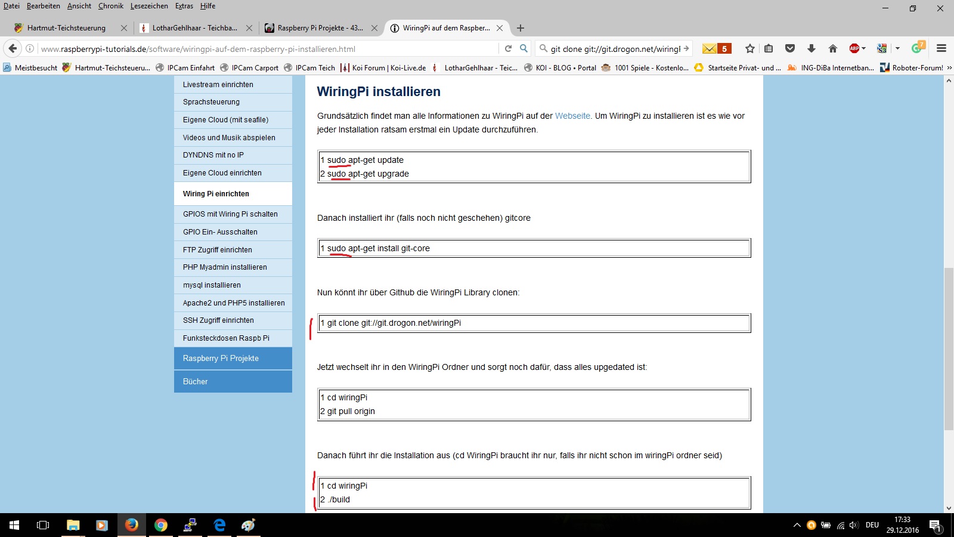Open the Chronik menu
954x537 pixels.
(x=110, y=6)
